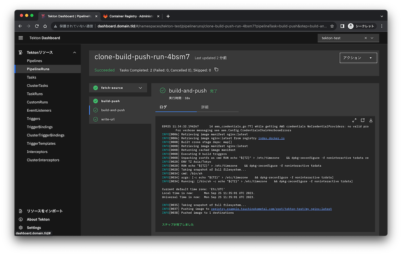Screen dimensions: 402x255
Task: Open TriggerBindings in the sidebar
Action: click(x=48, y=127)
